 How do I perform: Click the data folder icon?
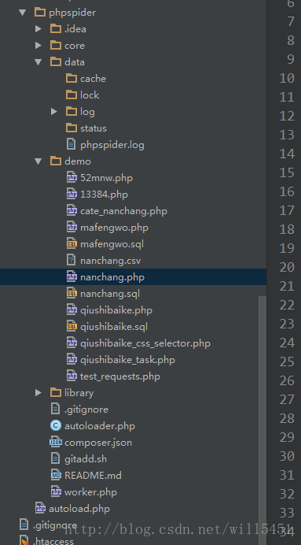tap(56, 62)
